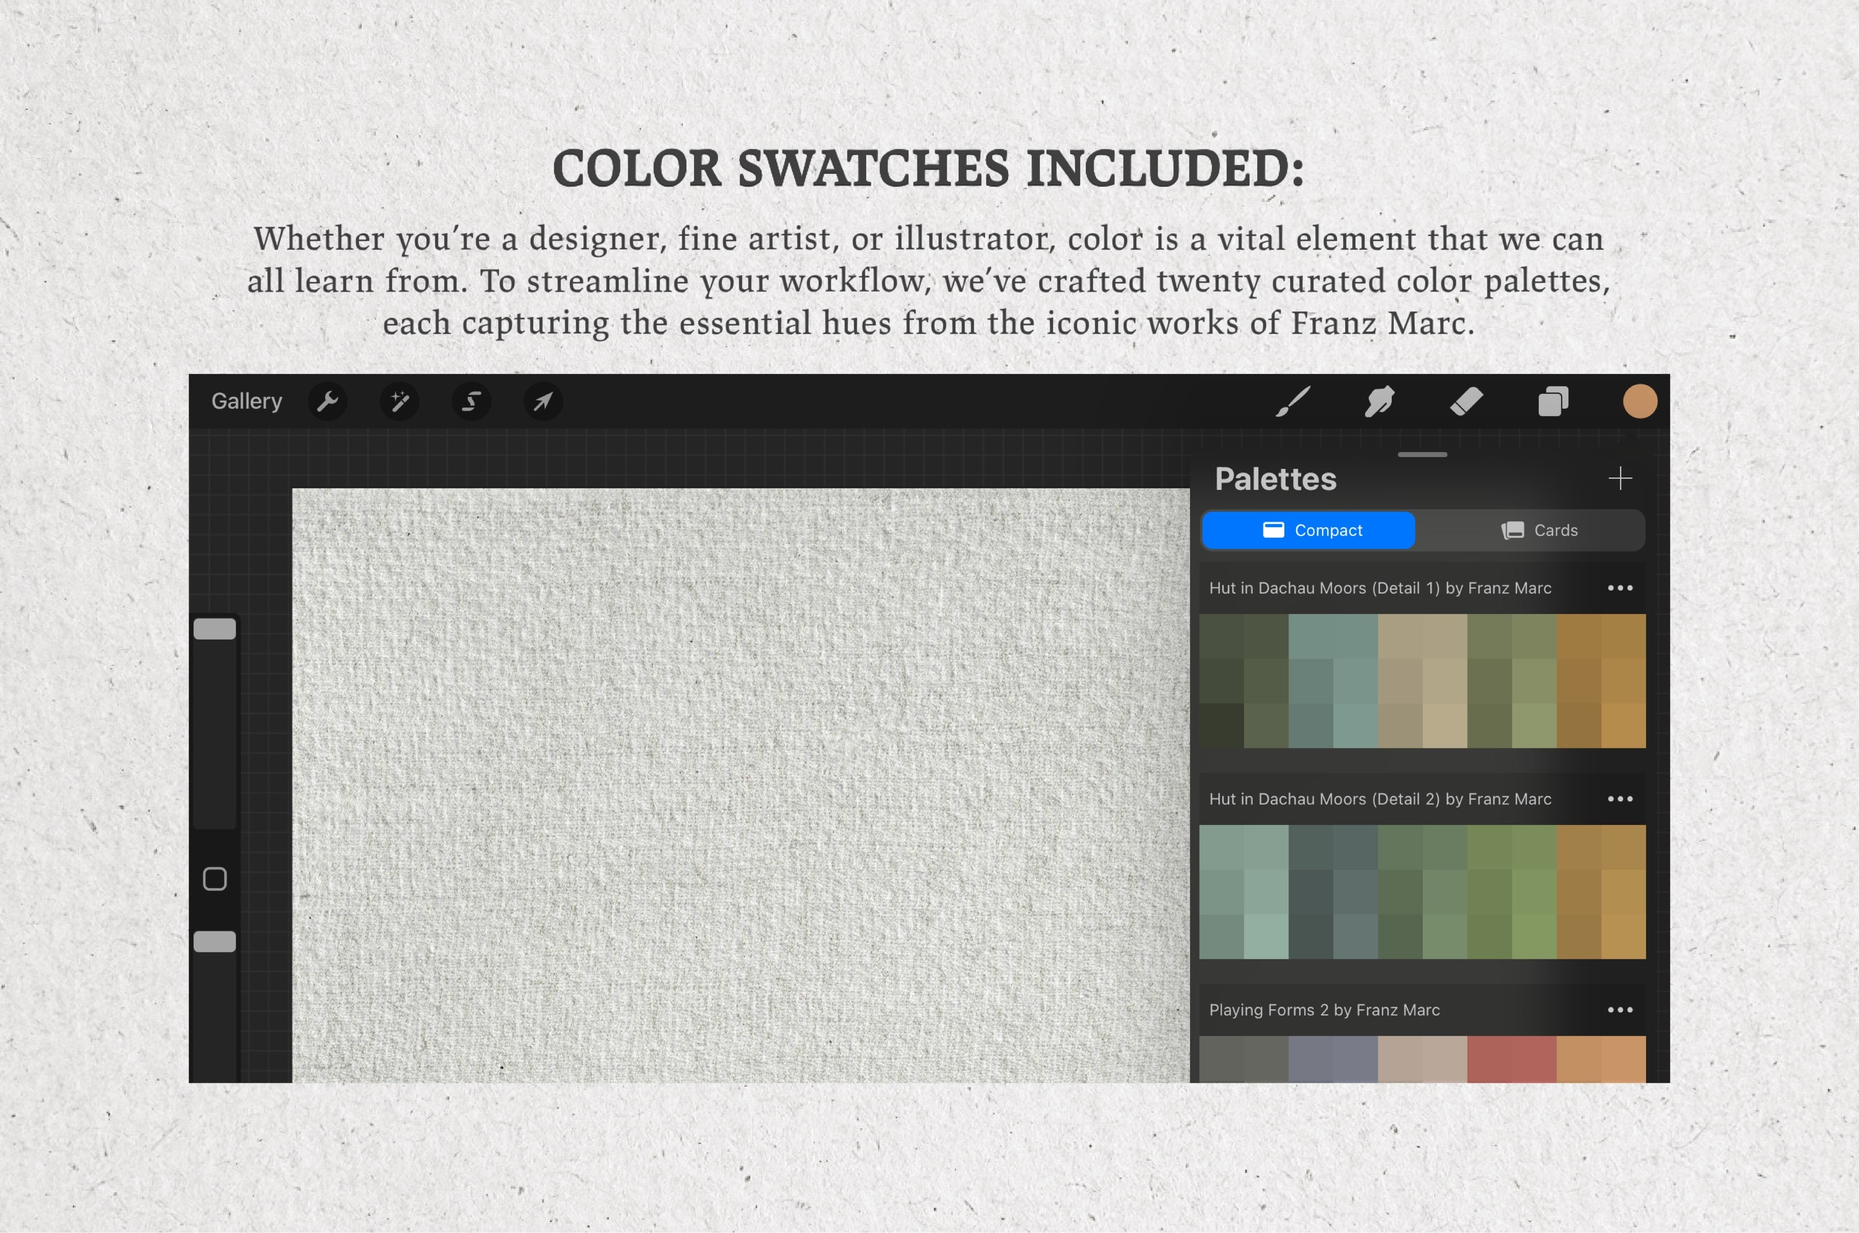Click the brush size slider handle

pos(214,629)
